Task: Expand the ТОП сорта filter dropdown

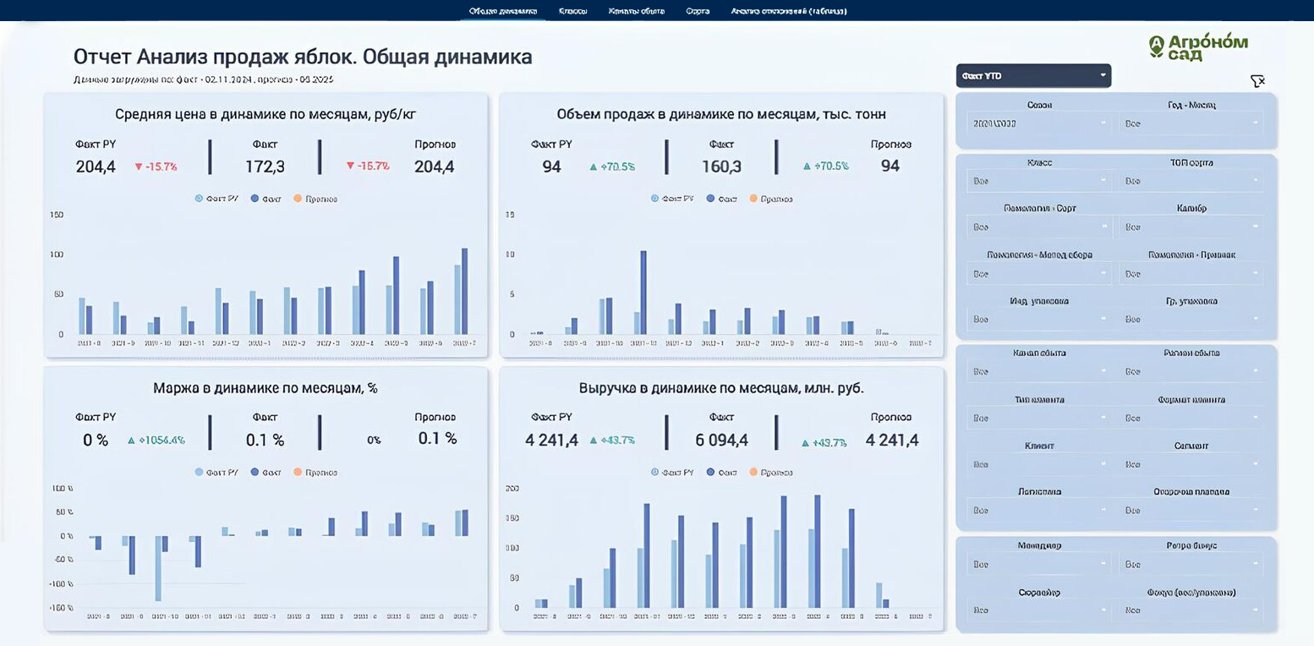Action: tap(1191, 181)
